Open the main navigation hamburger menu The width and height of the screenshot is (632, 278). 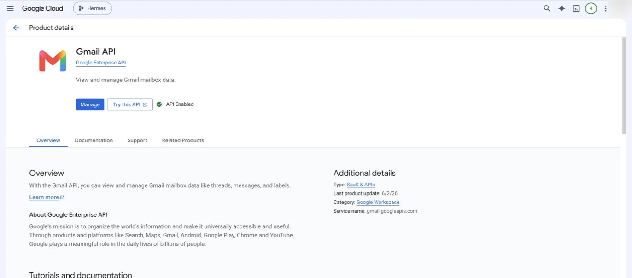click(x=10, y=8)
